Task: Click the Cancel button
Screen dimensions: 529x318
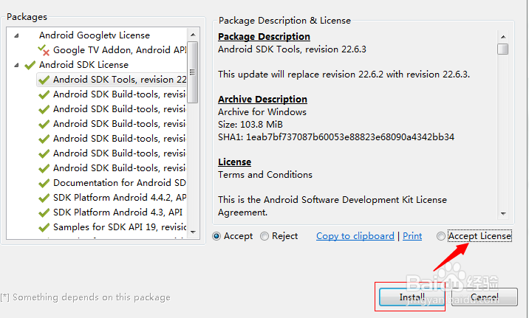Action: point(485,297)
